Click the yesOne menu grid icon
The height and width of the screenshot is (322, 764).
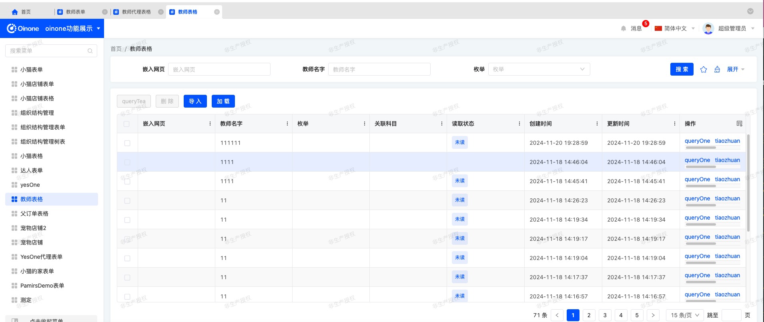(14, 185)
